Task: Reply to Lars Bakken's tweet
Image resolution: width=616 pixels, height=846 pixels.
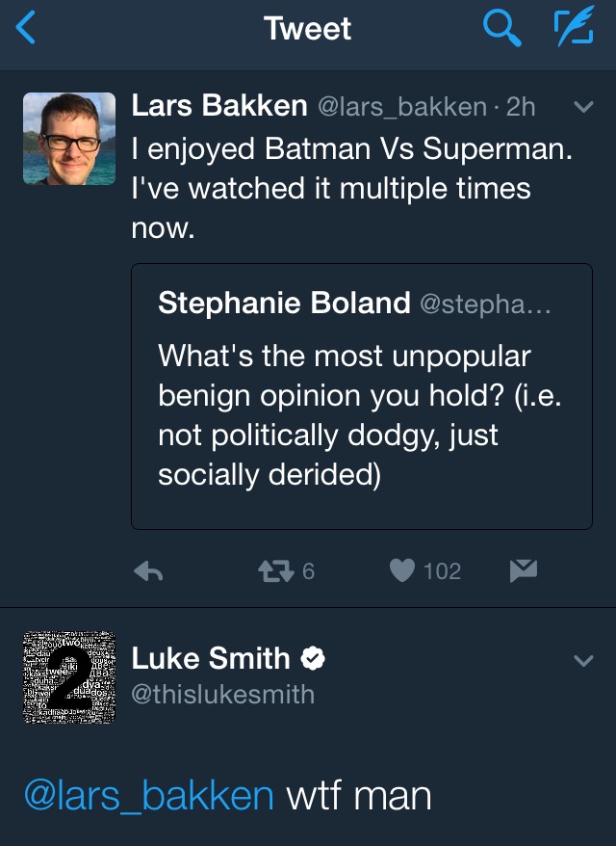Action: 148,570
